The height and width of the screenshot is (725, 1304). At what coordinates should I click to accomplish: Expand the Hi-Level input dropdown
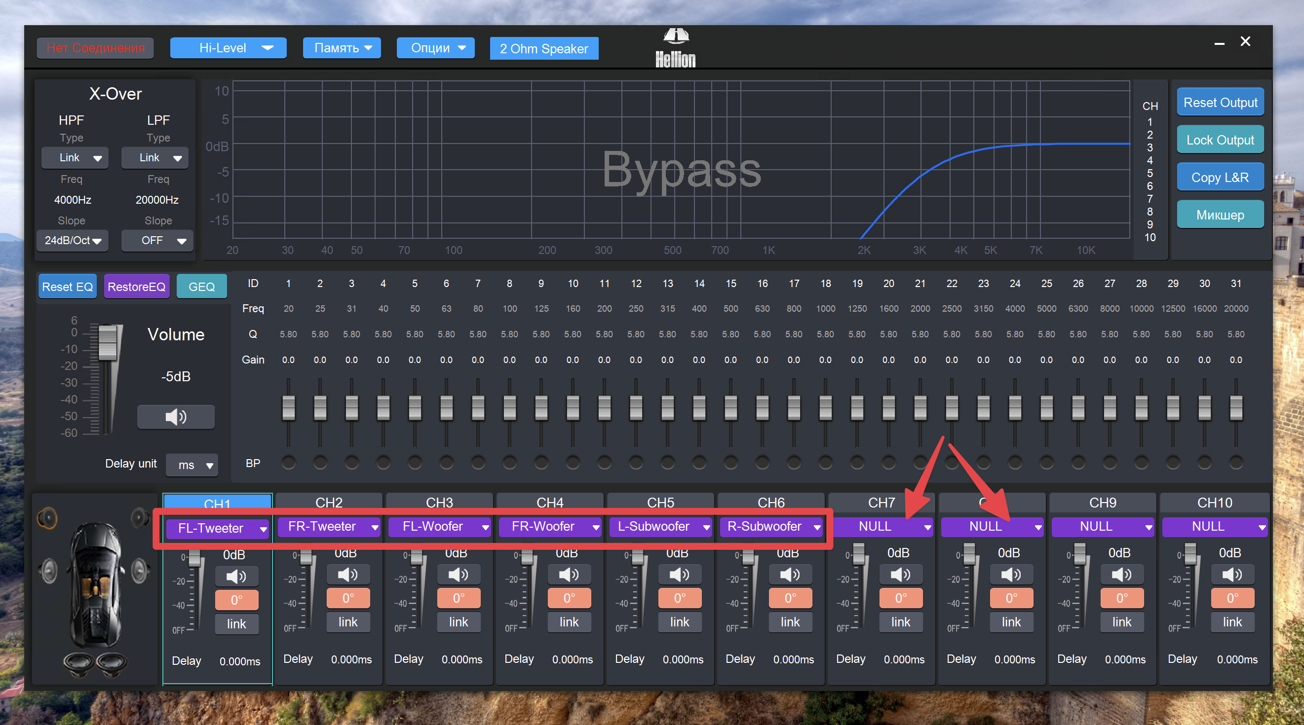coord(229,47)
